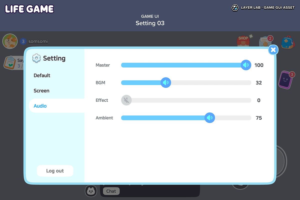Click the Layer Lab logo icon
Screen dimensions: 300x200
tap(235, 7)
